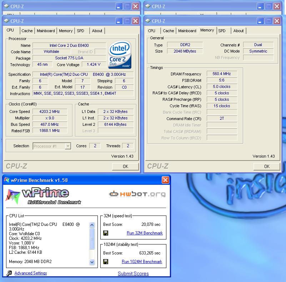This screenshot has height=282, width=286.
Task: Click the Rated FSB value 1868.1 MHz
Action: coord(50,131)
